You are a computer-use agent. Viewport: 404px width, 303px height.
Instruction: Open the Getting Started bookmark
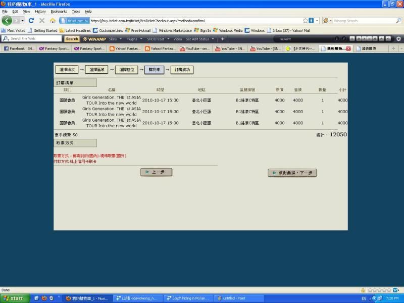coord(42,30)
